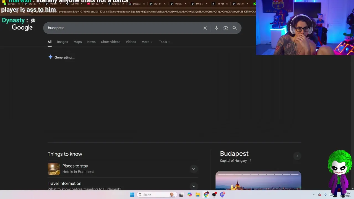Open the Tools dropdown
This screenshot has width=354, height=199.
(x=164, y=42)
